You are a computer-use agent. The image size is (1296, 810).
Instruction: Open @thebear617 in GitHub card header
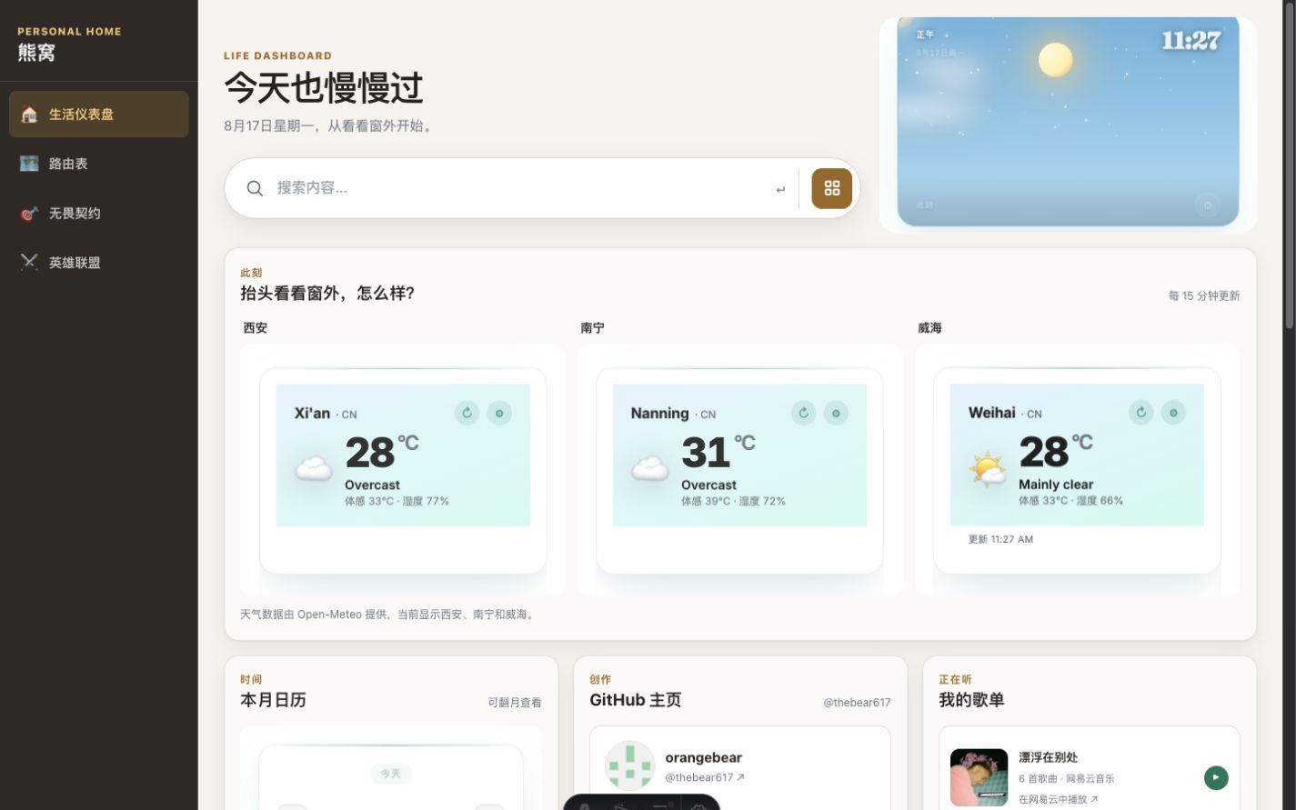tap(857, 703)
